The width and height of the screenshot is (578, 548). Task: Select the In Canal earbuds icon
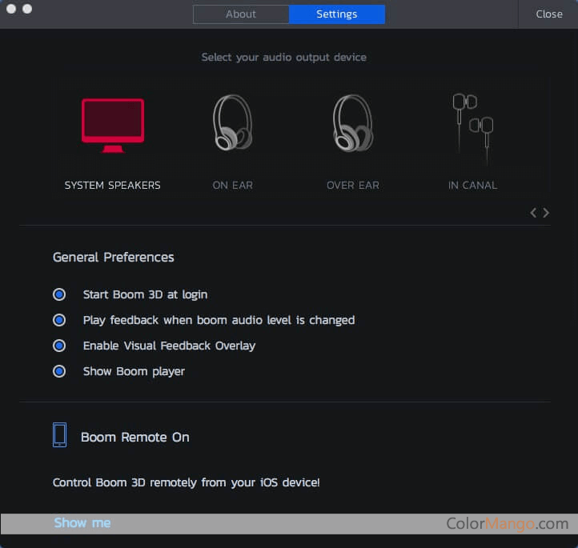(472, 122)
